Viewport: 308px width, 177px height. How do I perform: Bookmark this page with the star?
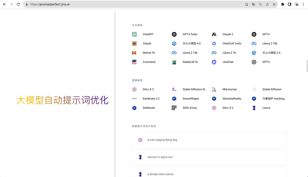click(274, 4)
